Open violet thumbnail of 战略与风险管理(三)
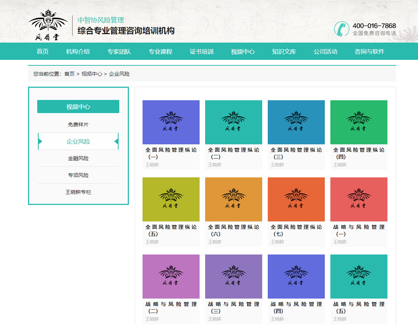The height and width of the screenshot is (325, 418). pyautogui.click(x=233, y=277)
